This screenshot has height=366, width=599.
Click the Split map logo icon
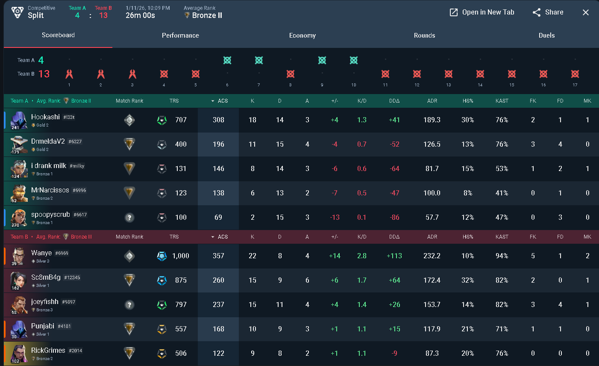point(17,12)
